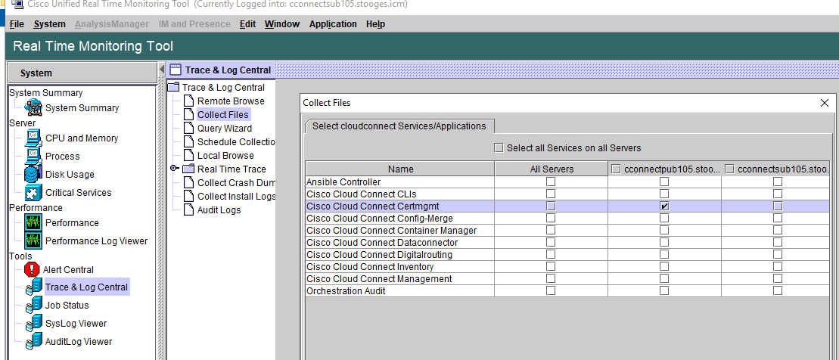Open Critical Services icon
This screenshot has height=360, width=839.
coord(33,193)
